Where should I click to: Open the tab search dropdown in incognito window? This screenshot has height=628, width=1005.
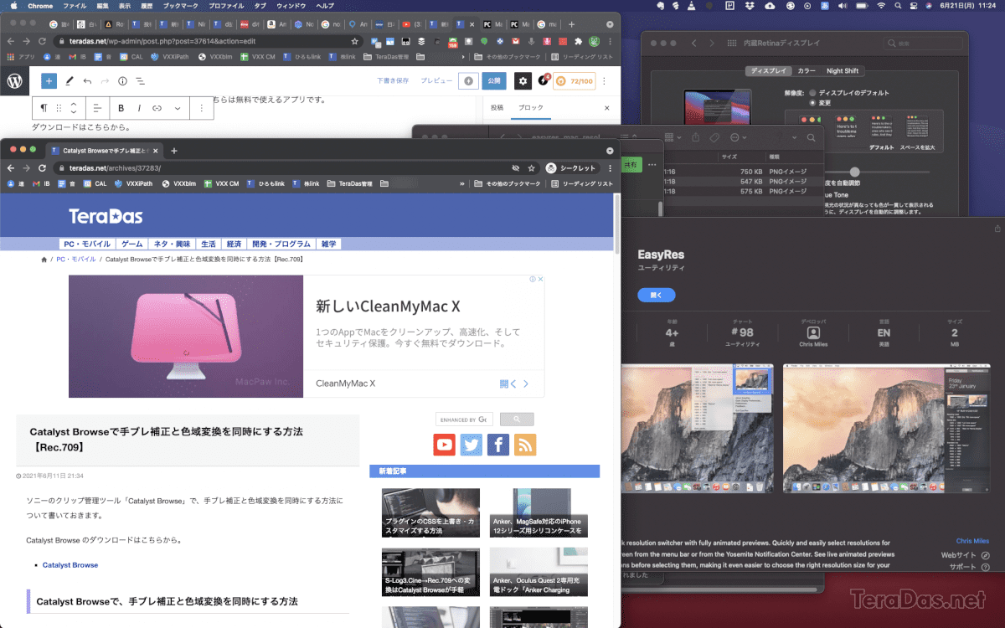point(609,150)
